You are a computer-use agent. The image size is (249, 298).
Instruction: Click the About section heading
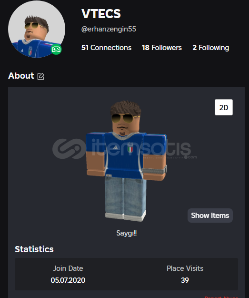click(x=21, y=76)
